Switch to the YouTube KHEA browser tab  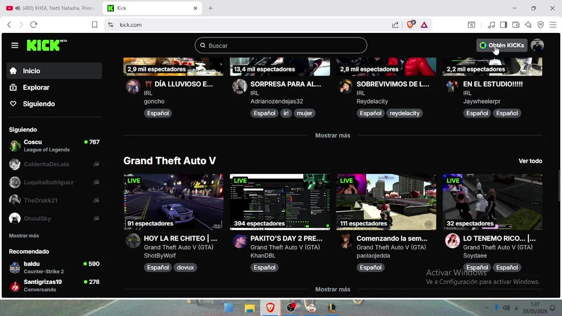[x=51, y=8]
